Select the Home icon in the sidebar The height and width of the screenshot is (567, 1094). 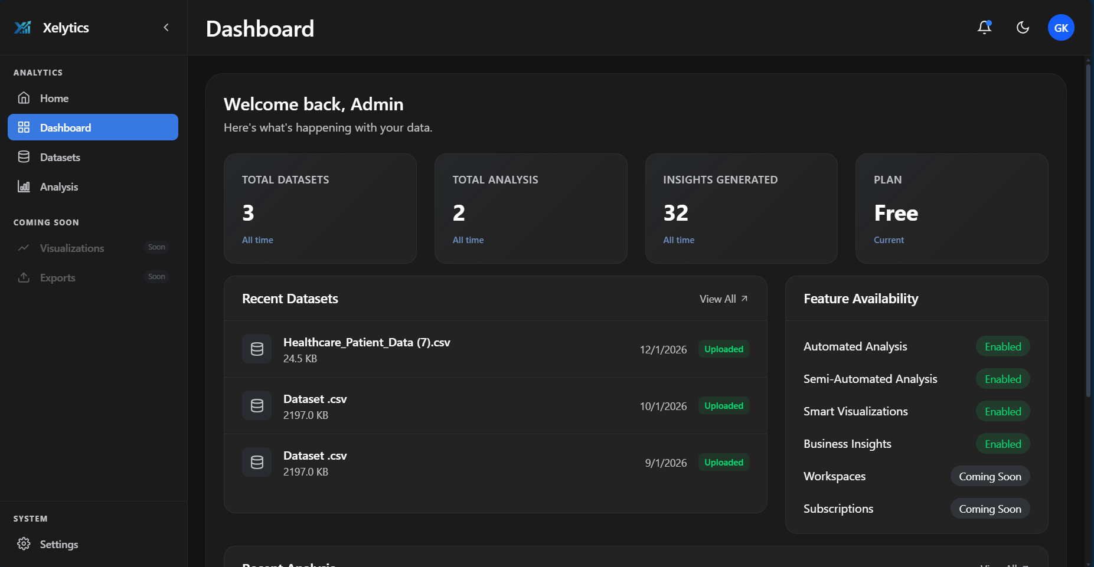[x=24, y=97]
